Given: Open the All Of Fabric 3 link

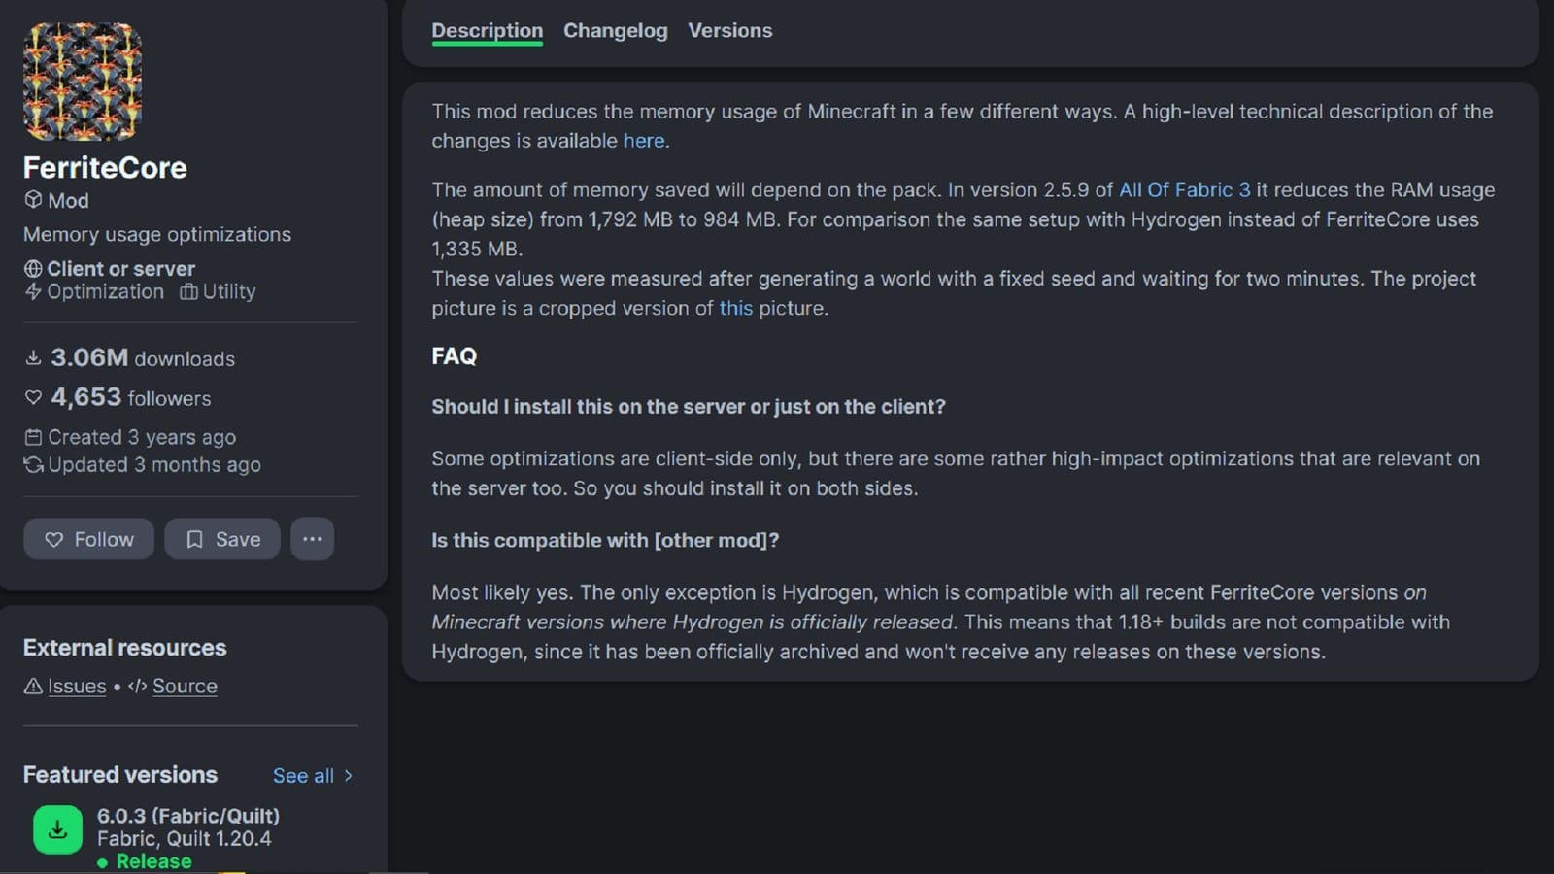Looking at the screenshot, I should (1184, 189).
